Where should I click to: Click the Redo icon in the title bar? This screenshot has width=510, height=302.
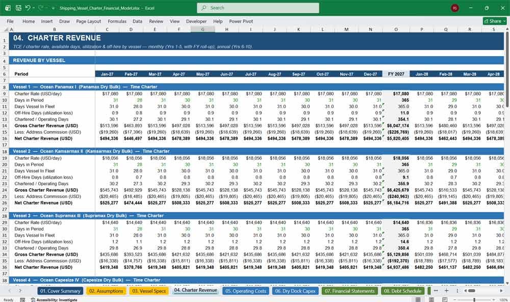click(41, 8)
